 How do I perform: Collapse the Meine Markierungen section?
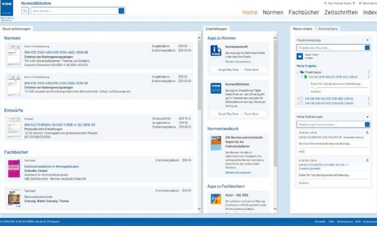point(367,117)
